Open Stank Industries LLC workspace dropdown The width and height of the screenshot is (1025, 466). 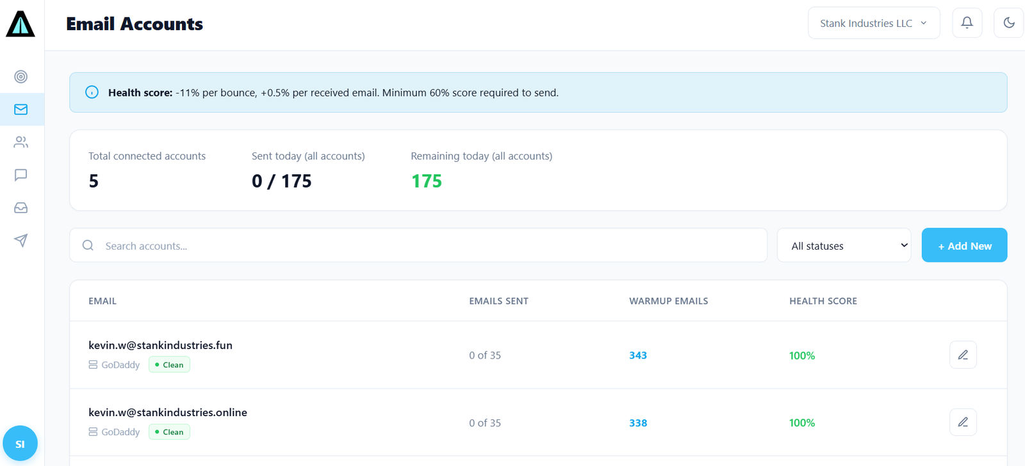874,23
